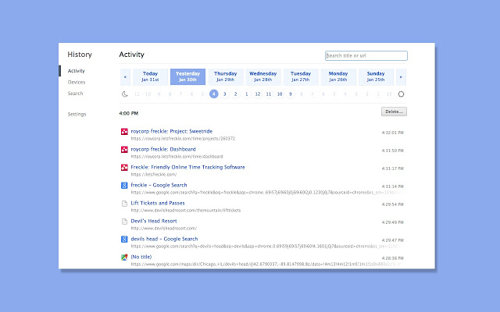Click the page icon beside Devil's Head Resort
This screenshot has height=312, width=500.
(x=124, y=222)
